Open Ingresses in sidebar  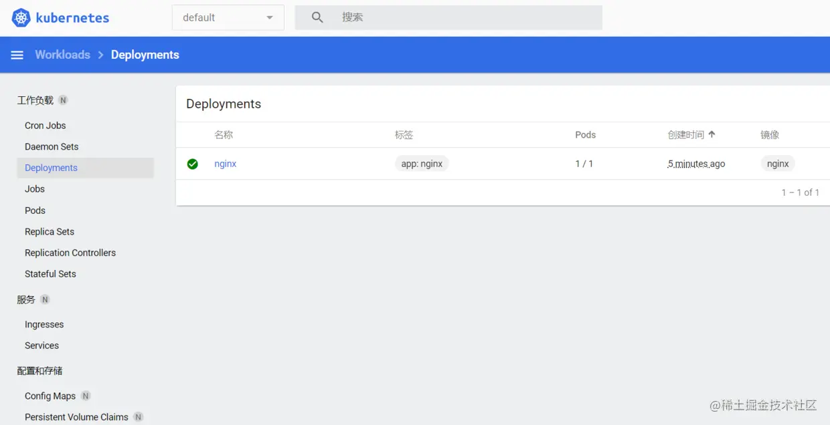(44, 325)
